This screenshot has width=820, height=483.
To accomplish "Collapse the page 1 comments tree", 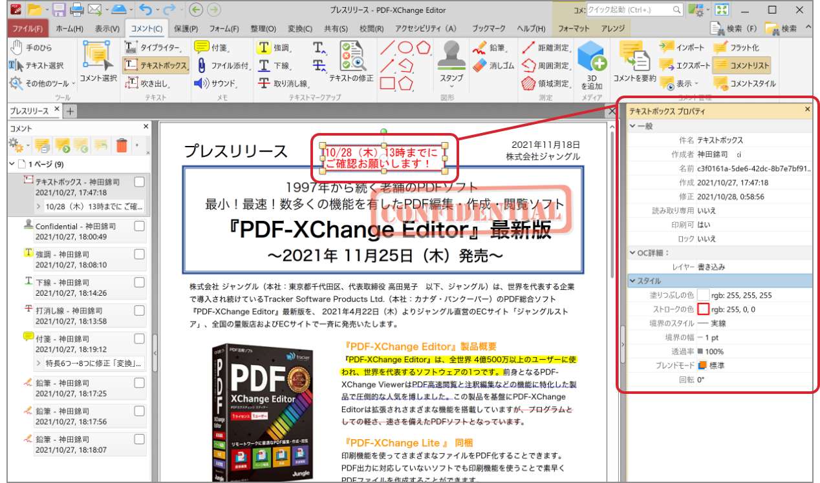I will coord(12,164).
